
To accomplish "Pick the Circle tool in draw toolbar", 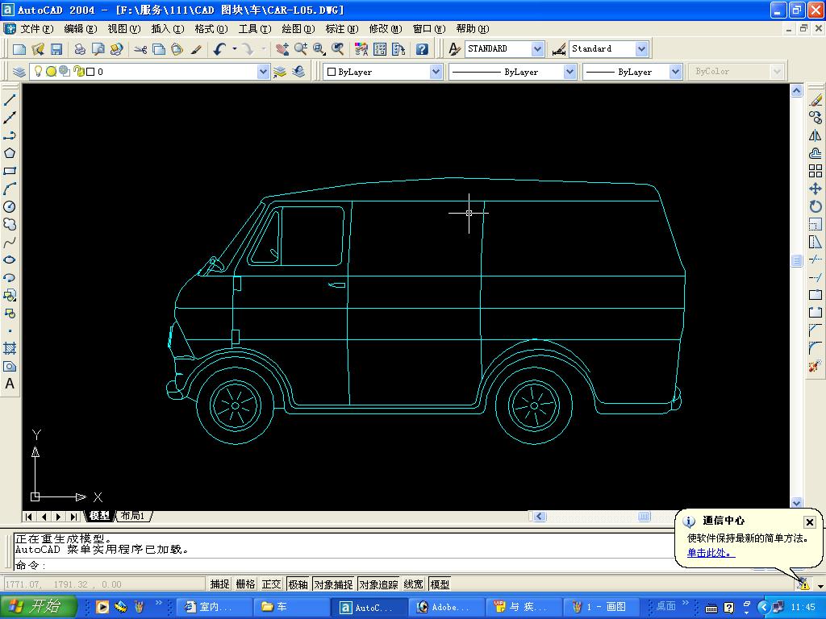I will (x=10, y=206).
